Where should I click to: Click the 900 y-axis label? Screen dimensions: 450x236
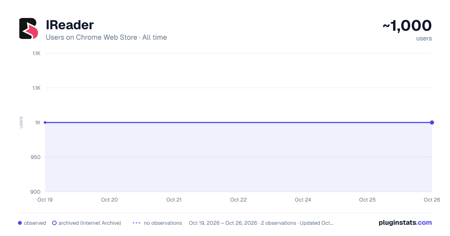point(36,192)
